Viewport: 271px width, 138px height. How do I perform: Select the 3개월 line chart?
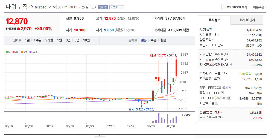49,40
